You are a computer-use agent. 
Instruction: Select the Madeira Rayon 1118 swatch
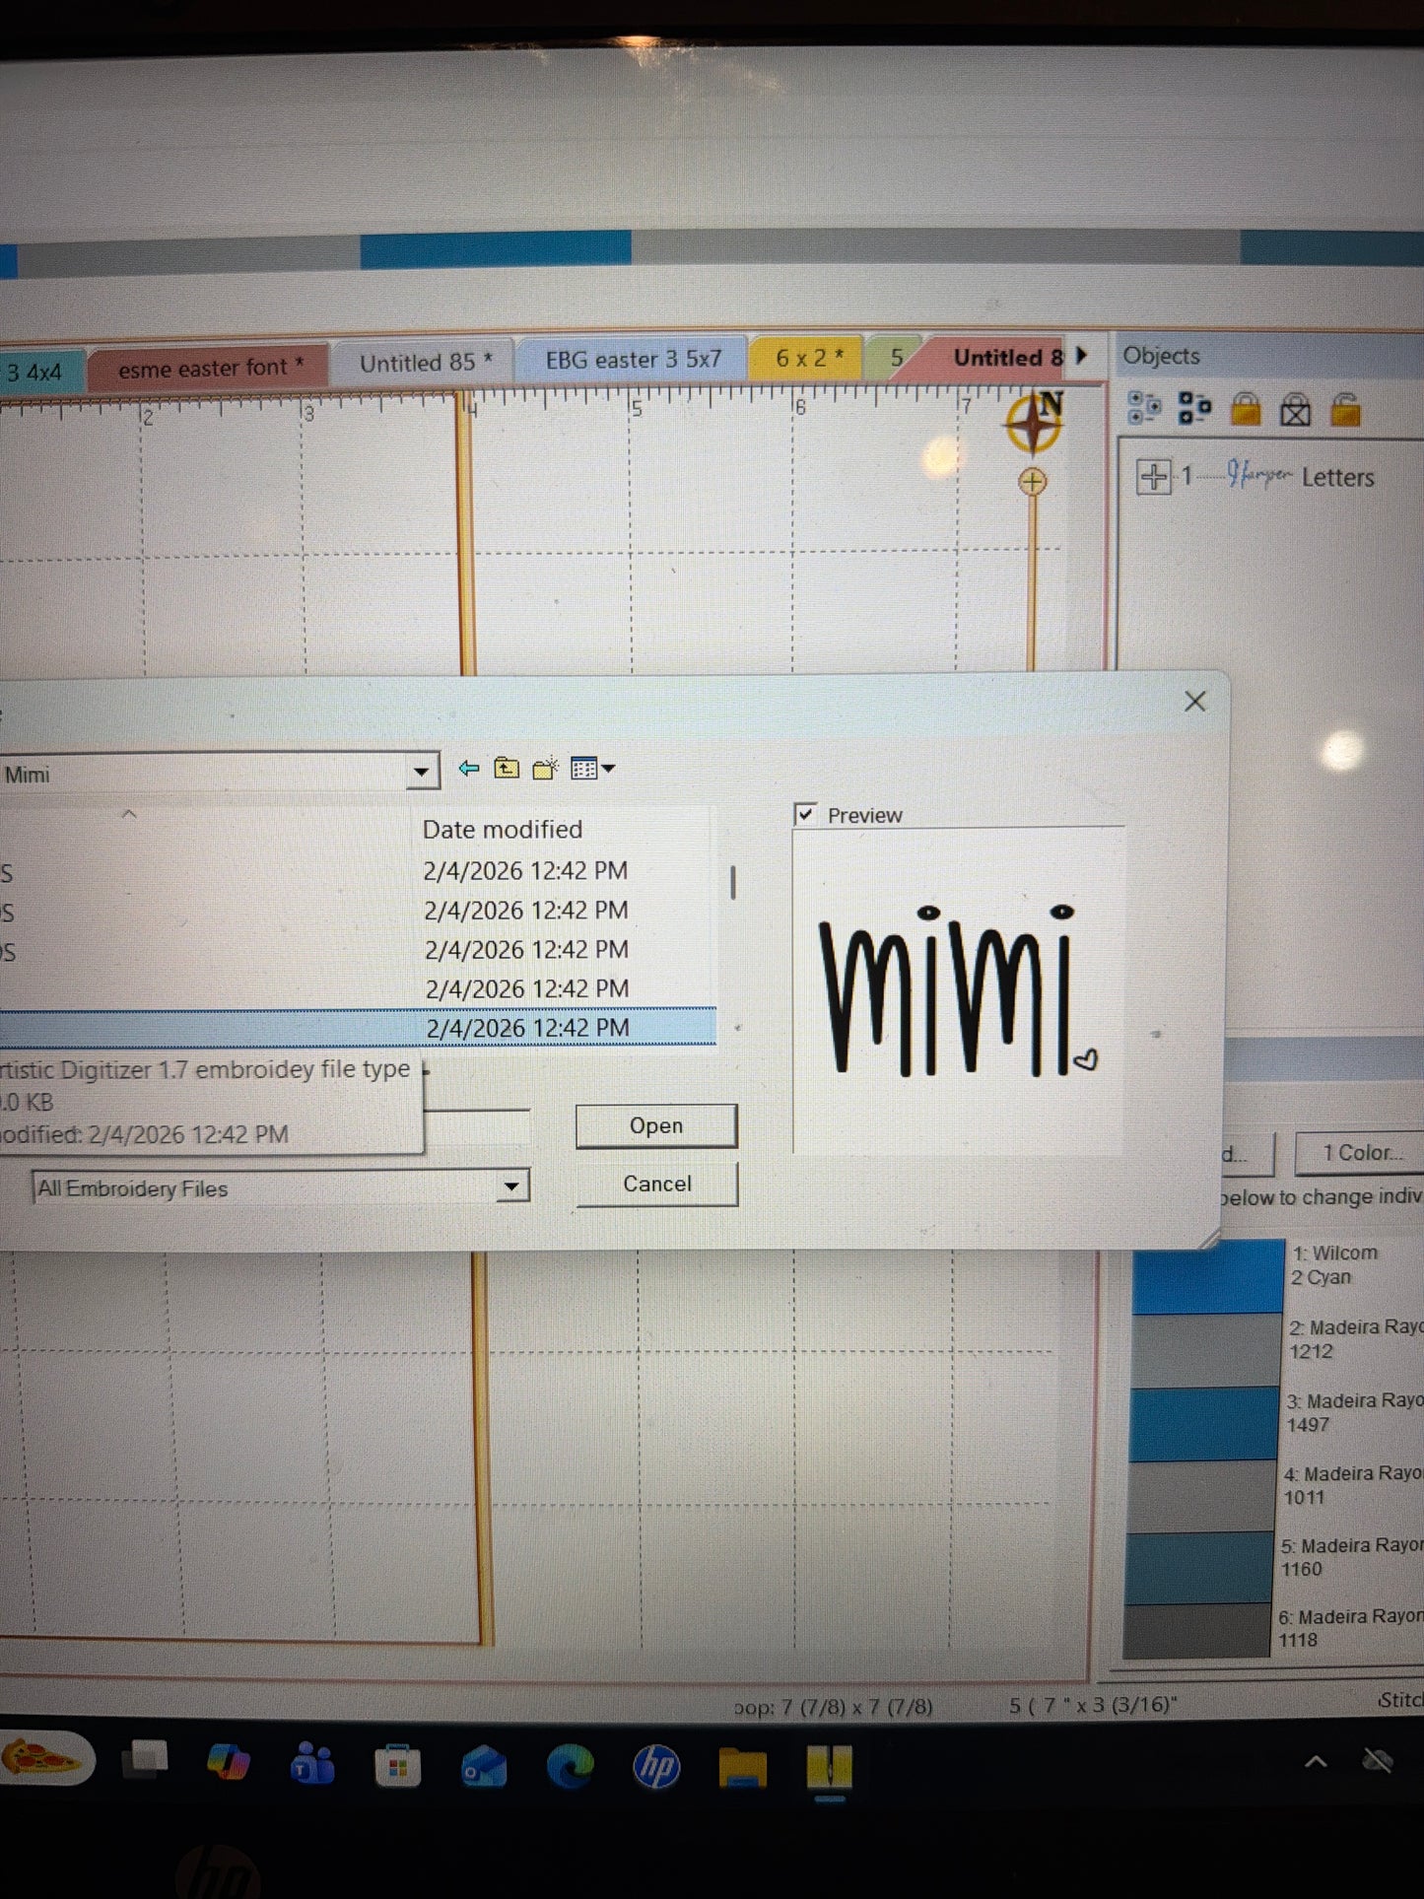1197,1631
